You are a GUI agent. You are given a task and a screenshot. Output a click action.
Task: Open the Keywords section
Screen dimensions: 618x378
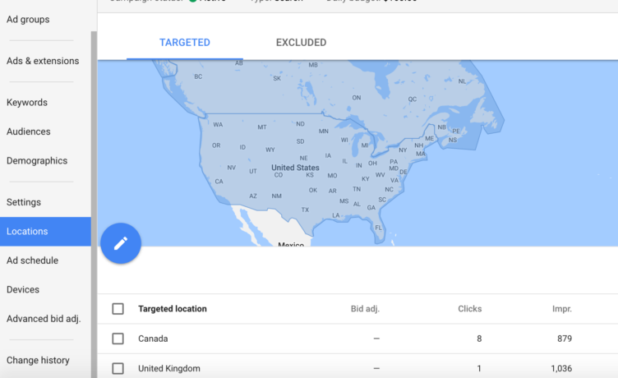coord(27,103)
